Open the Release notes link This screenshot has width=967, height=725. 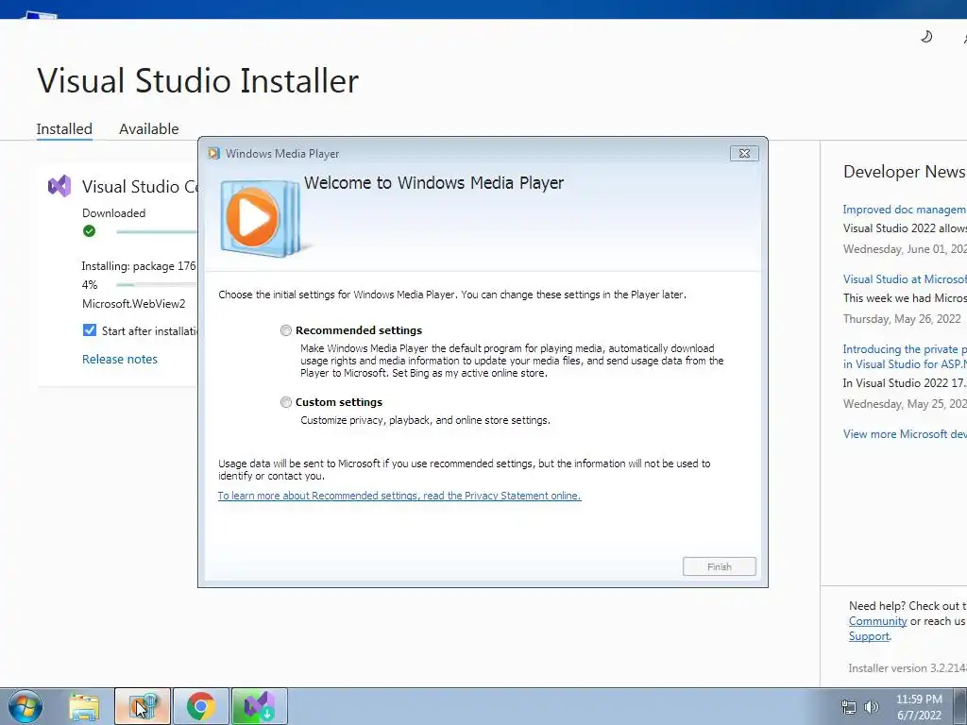coord(120,360)
